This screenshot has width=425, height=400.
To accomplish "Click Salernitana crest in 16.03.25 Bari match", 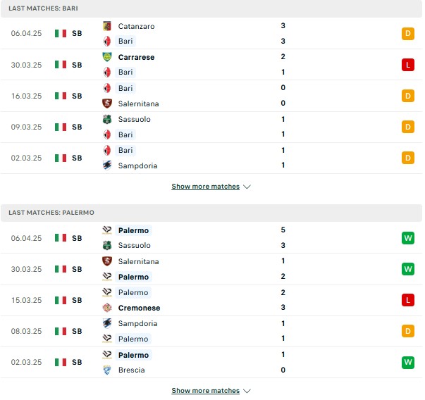I will tap(107, 104).
